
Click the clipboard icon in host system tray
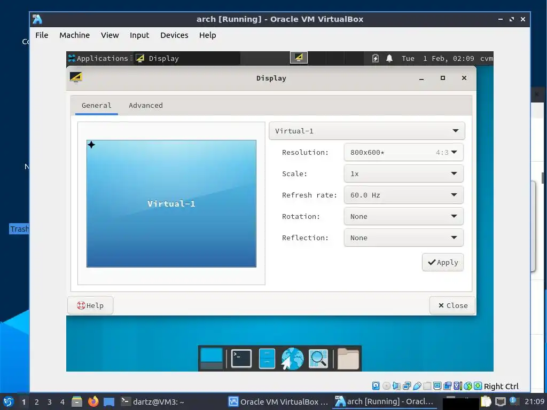coord(486,401)
